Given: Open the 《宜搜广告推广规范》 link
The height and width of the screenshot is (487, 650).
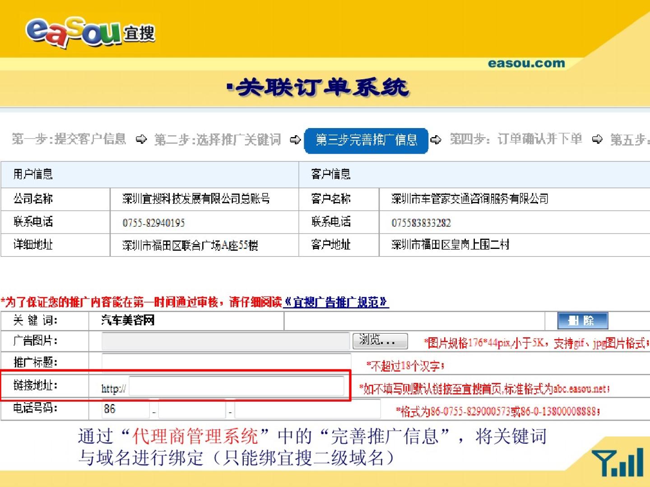Looking at the screenshot, I should (335, 302).
